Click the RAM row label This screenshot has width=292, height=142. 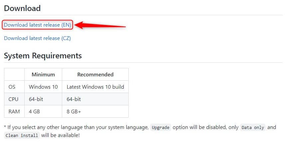click(14, 111)
